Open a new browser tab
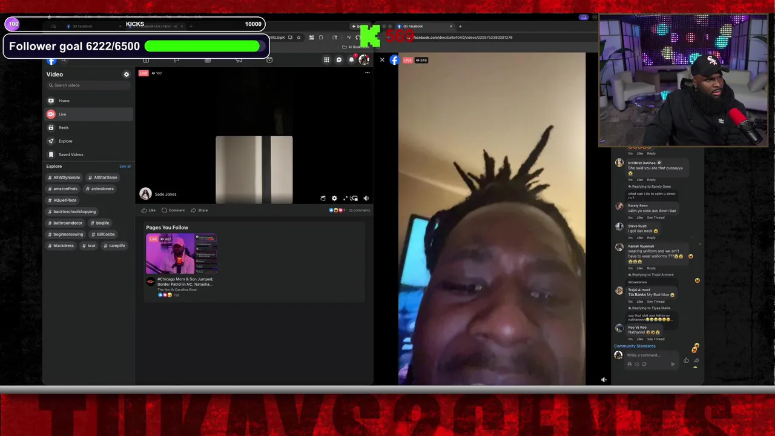Screen dimensions: 775x436 point(460,26)
